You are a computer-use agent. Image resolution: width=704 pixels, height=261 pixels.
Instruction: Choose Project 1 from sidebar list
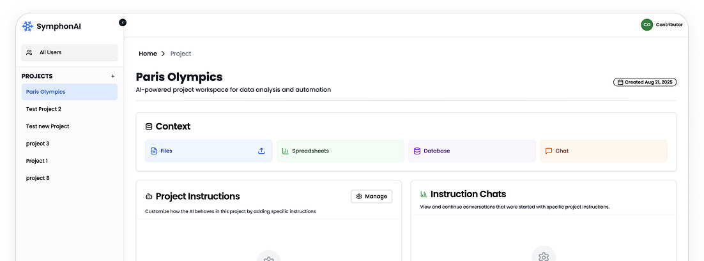pyautogui.click(x=37, y=161)
